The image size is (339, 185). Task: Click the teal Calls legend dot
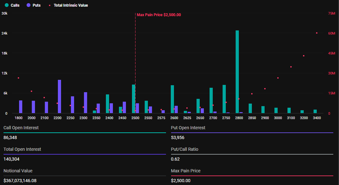[6, 6]
